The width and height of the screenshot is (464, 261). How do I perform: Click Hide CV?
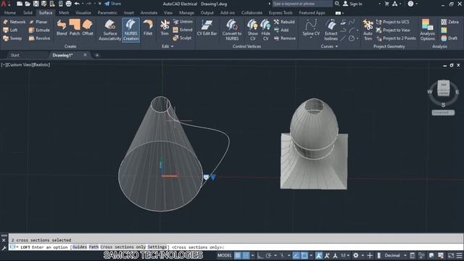coord(266,30)
